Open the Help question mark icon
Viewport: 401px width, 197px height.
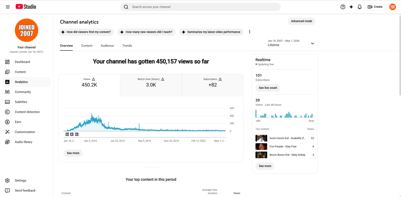coord(343,7)
